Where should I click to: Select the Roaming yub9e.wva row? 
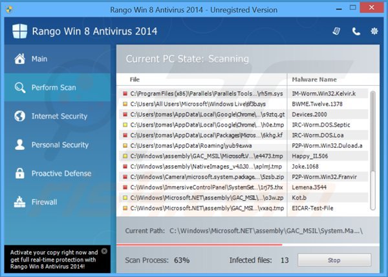tap(244, 145)
